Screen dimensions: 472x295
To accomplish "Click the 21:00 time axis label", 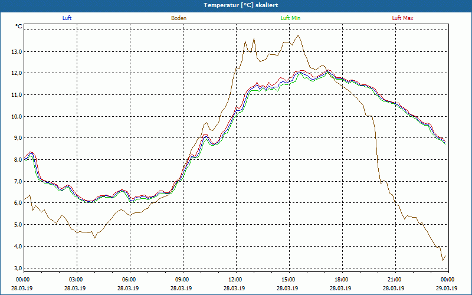I will click(394, 280).
